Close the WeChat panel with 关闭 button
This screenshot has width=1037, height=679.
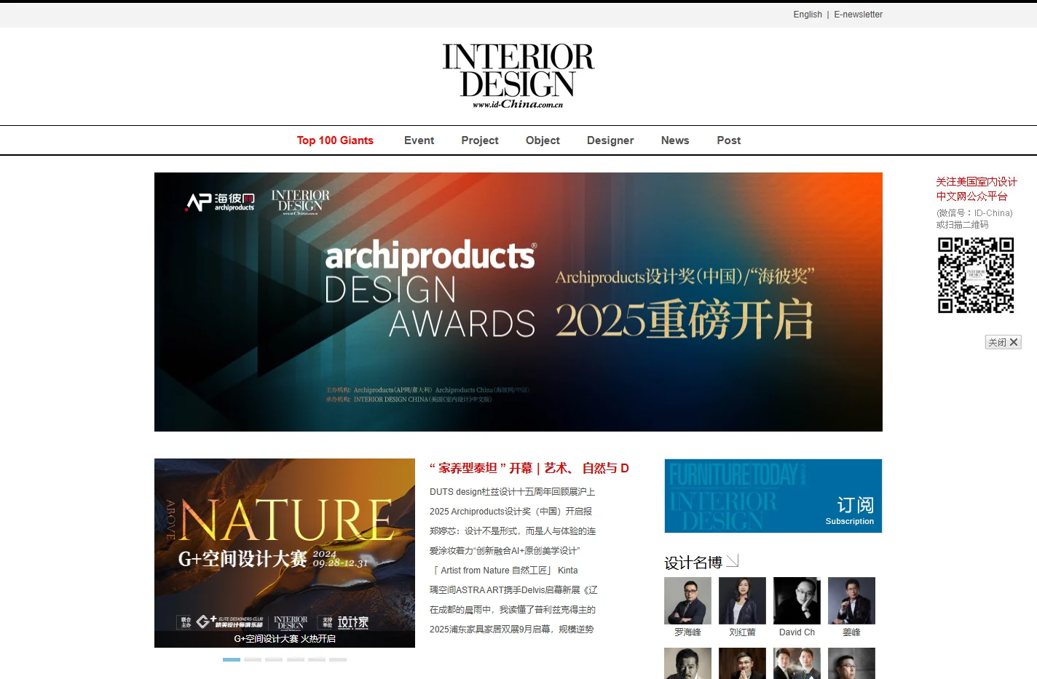(1004, 342)
